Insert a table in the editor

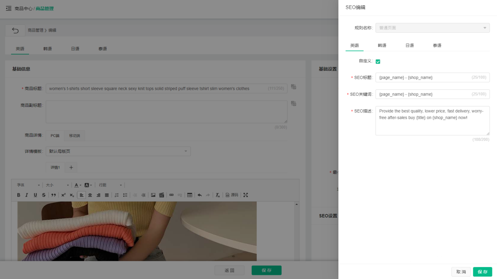[190, 195]
